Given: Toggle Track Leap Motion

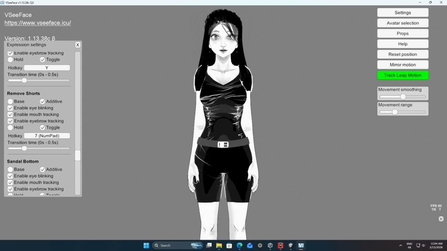Looking at the screenshot, I should coord(402,75).
